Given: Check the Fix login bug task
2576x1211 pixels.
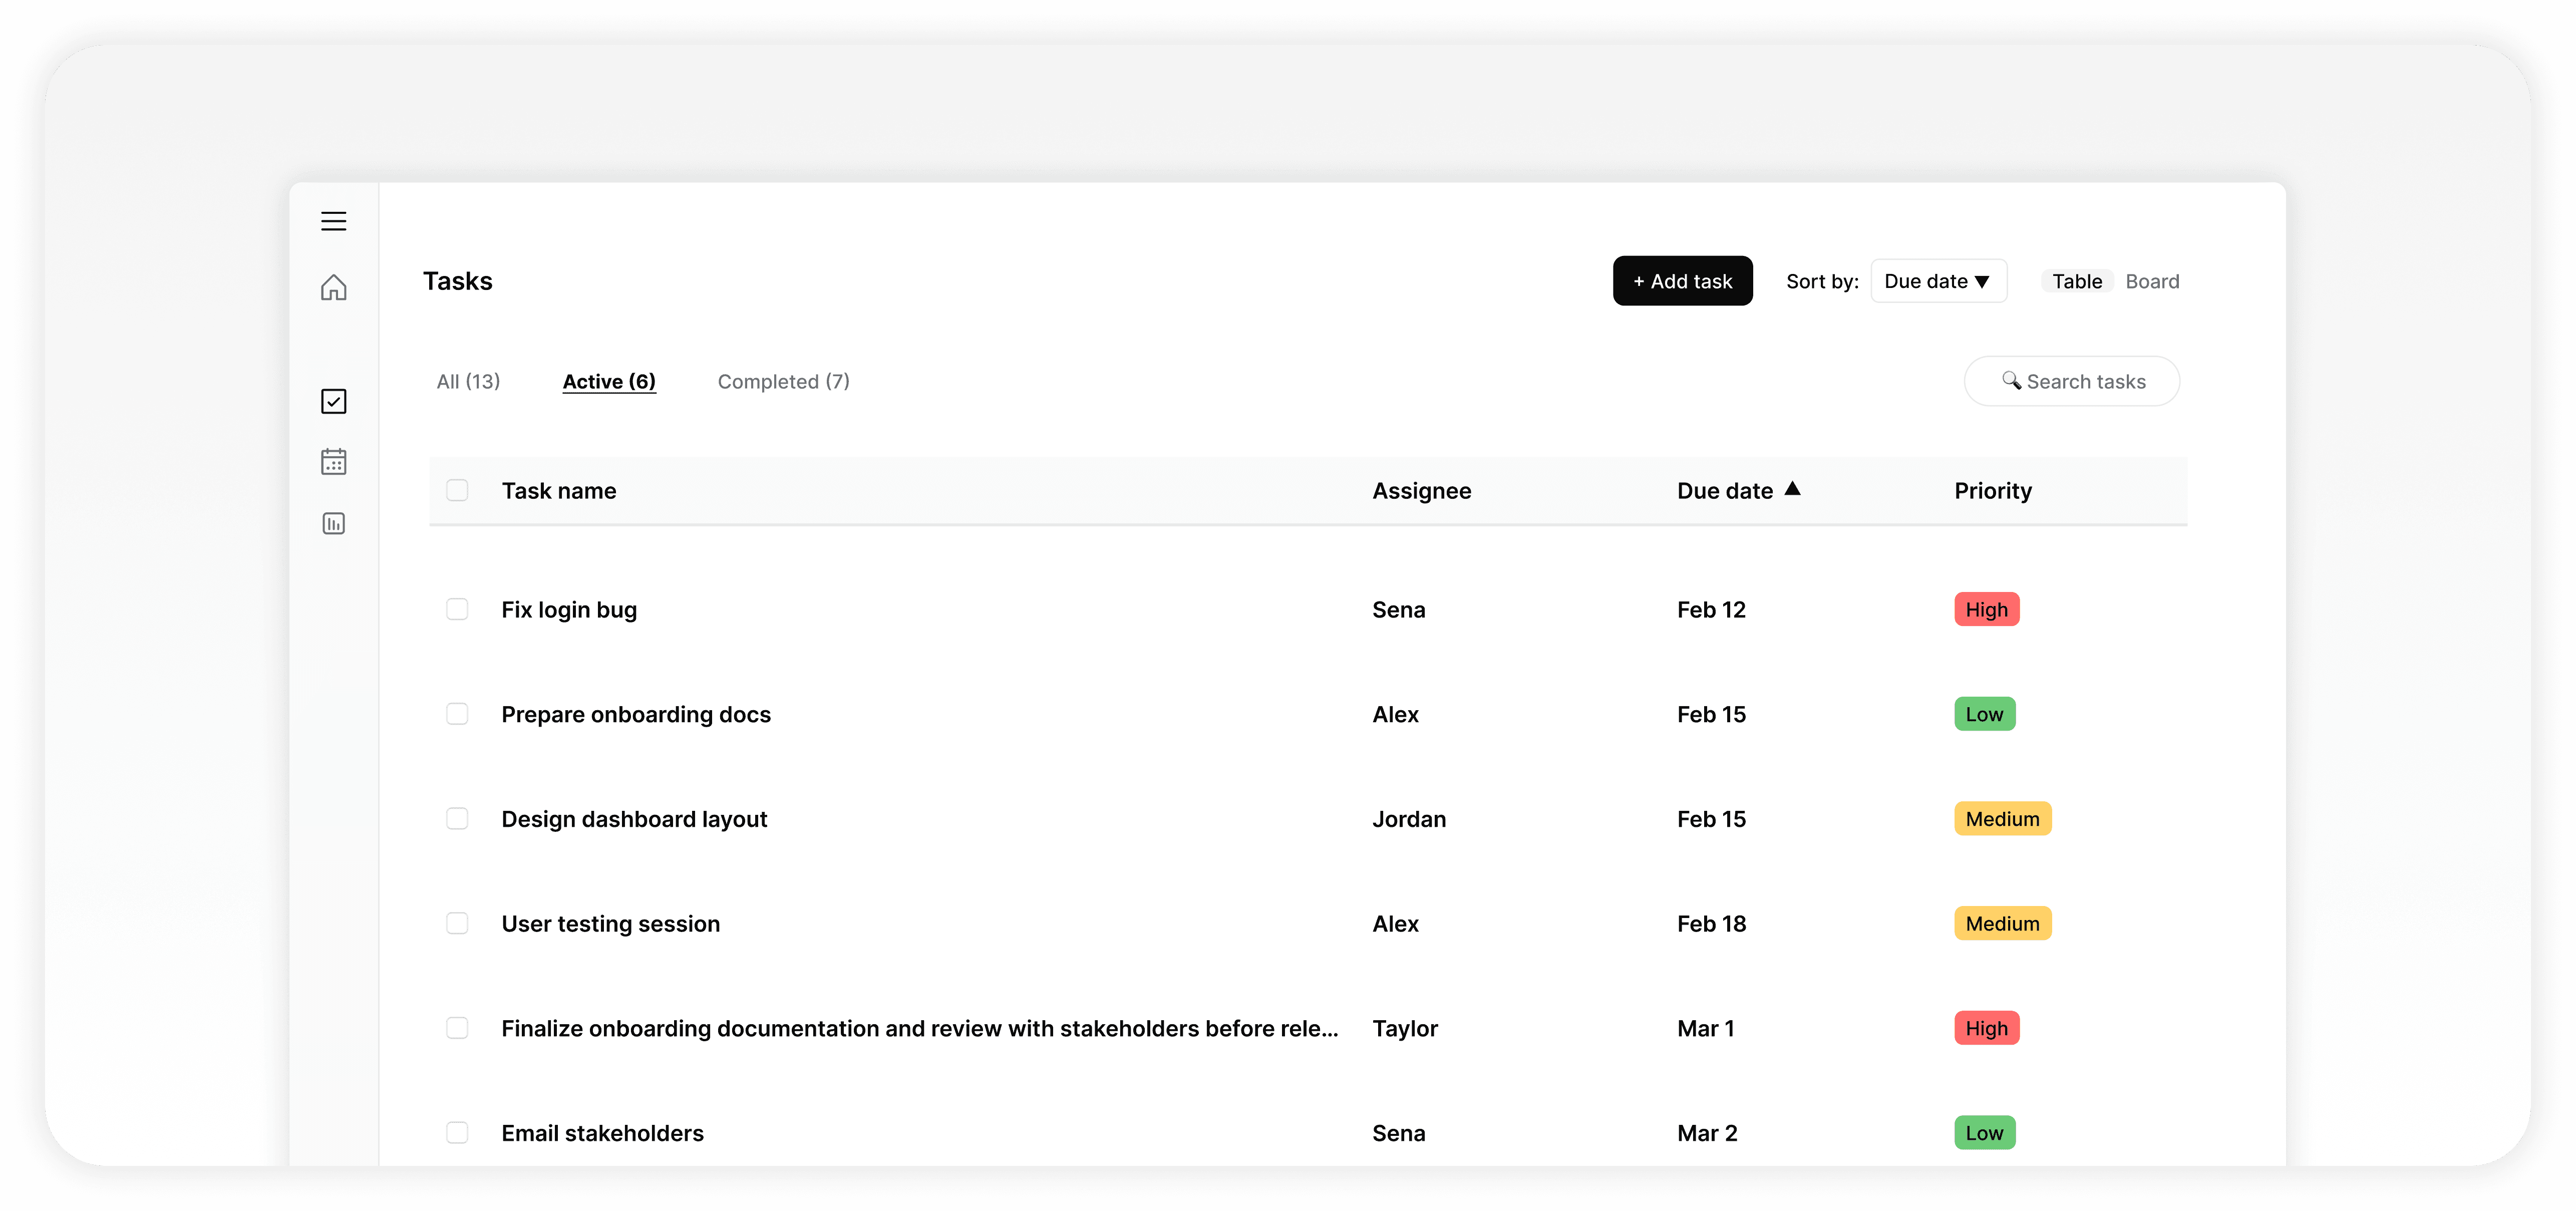Looking at the screenshot, I should pyautogui.click(x=457, y=609).
